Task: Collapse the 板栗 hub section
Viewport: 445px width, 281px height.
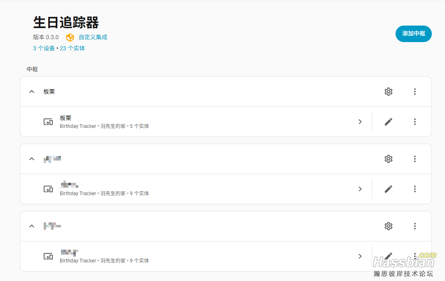Action: tap(32, 92)
